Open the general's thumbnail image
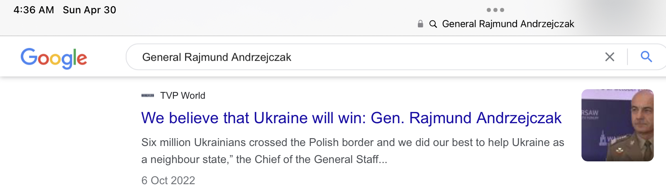 click(x=617, y=125)
